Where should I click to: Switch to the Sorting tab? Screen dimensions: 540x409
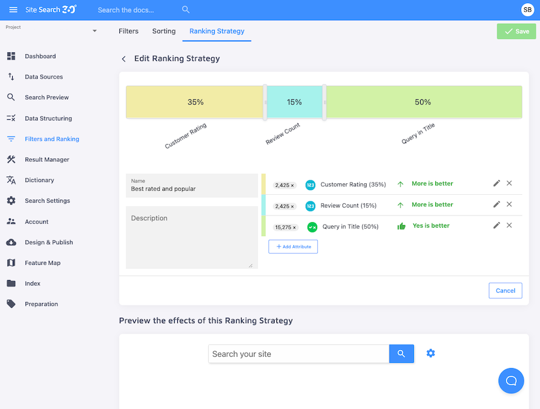point(163,30)
